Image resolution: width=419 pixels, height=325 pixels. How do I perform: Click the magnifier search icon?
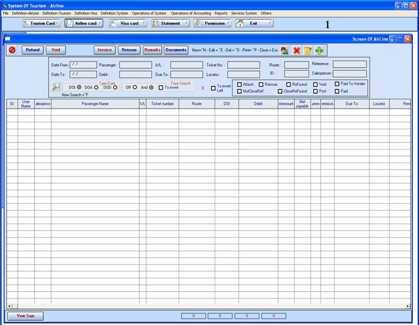[56, 87]
